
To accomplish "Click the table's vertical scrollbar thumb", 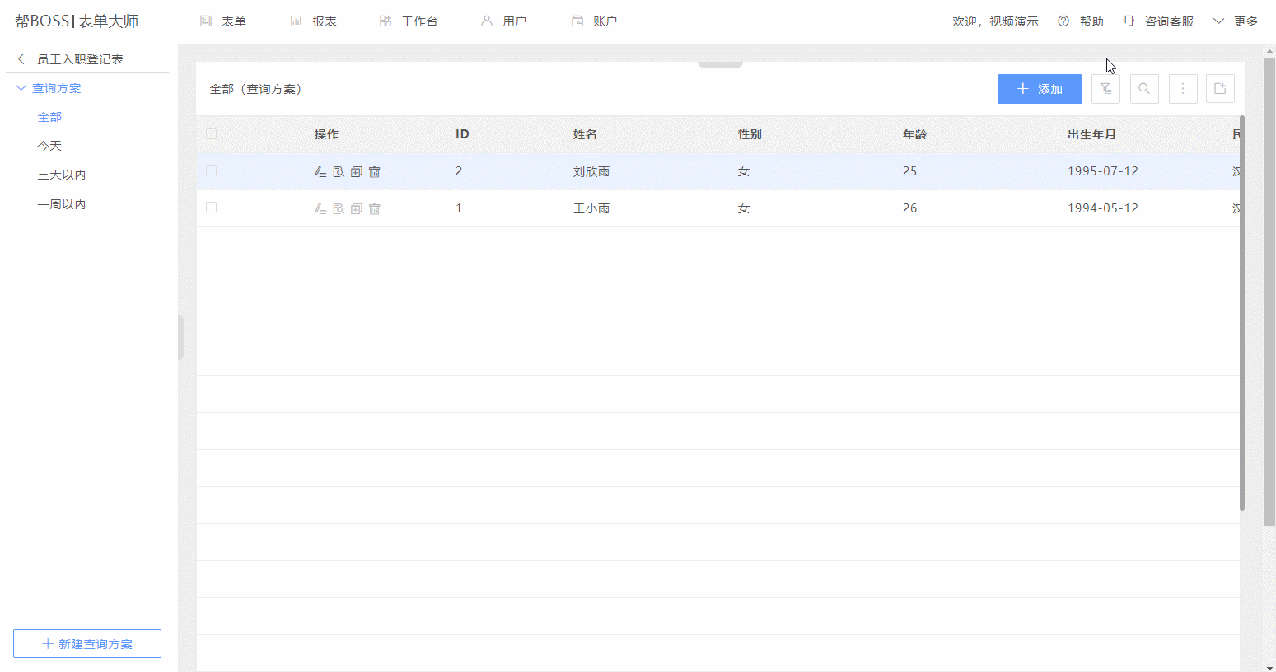I will 1241,313.
